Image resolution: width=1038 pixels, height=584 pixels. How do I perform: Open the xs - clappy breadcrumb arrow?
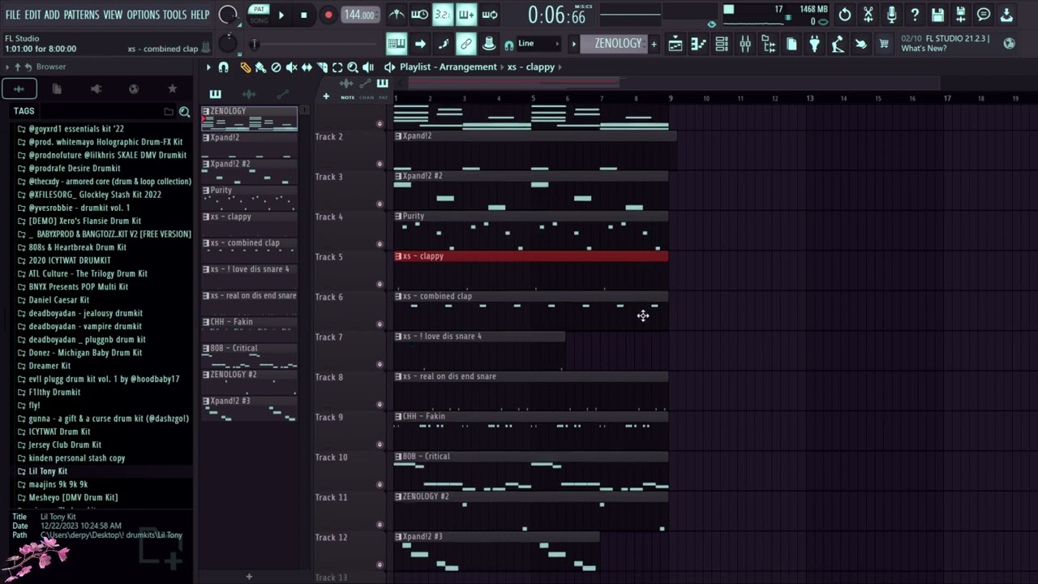(x=559, y=67)
